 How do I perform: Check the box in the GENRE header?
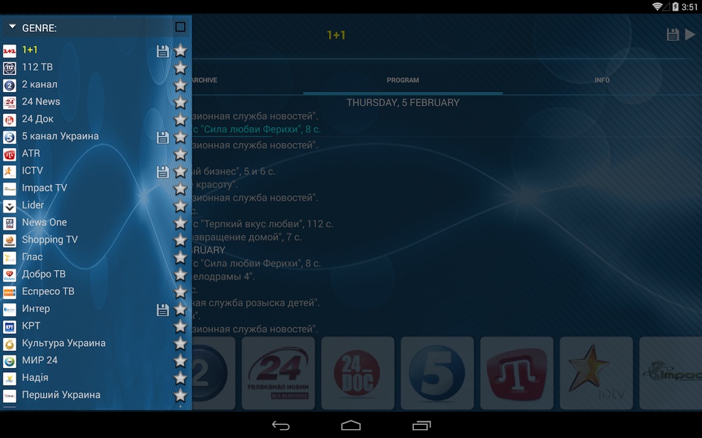coord(181,27)
